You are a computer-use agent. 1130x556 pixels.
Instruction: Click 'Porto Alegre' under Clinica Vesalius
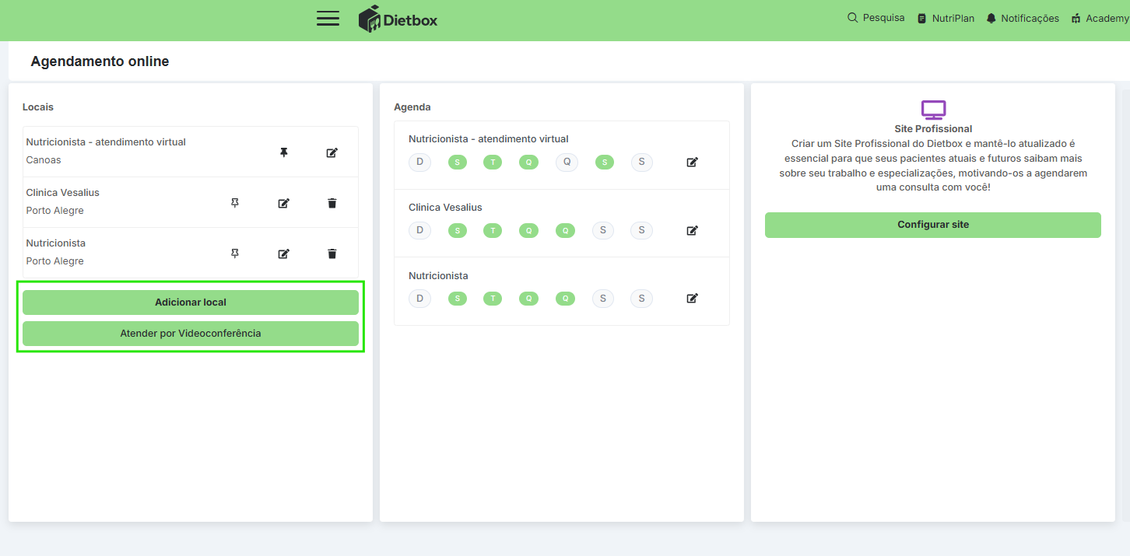pyautogui.click(x=54, y=211)
